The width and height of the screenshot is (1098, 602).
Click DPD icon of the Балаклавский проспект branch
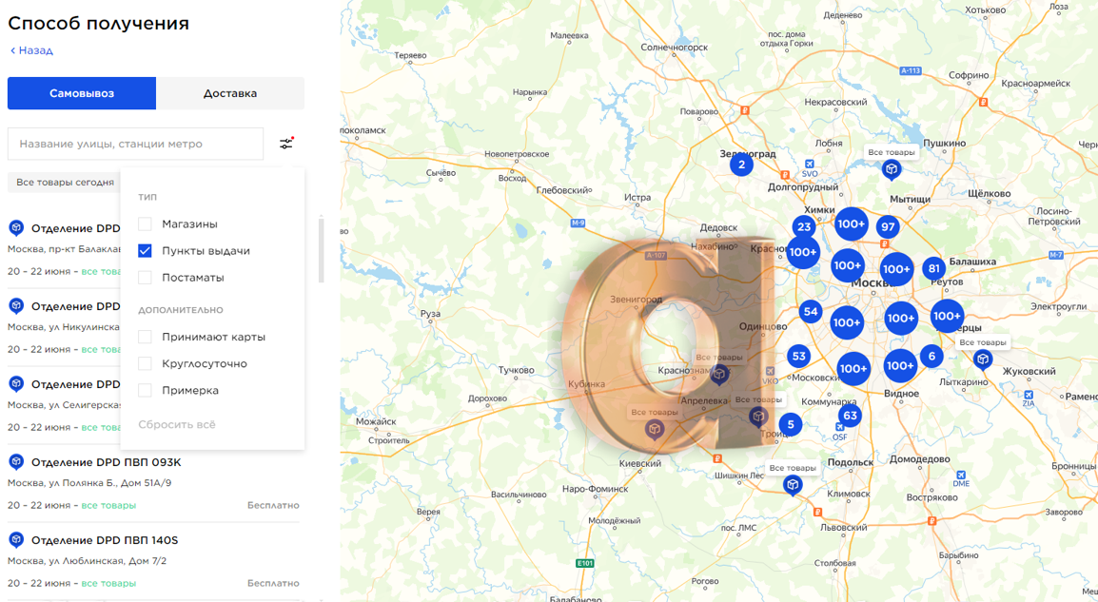click(x=16, y=227)
